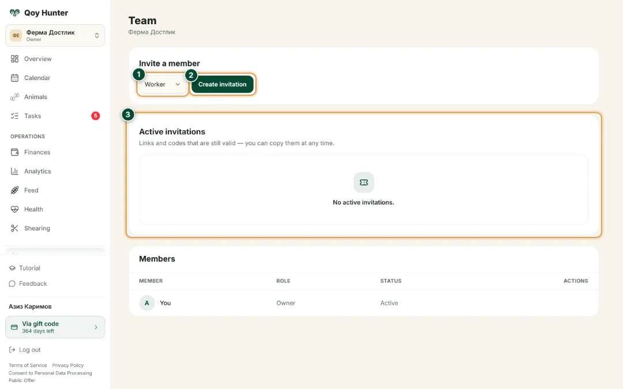Open the Ферма Достлик farm switcher
623x389 pixels.
55,35
